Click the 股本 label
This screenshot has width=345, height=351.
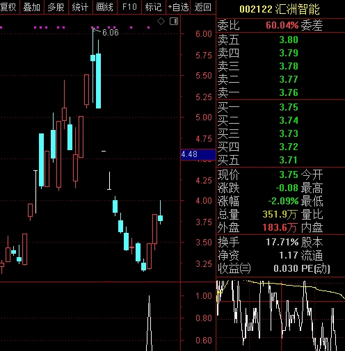[x=312, y=243]
